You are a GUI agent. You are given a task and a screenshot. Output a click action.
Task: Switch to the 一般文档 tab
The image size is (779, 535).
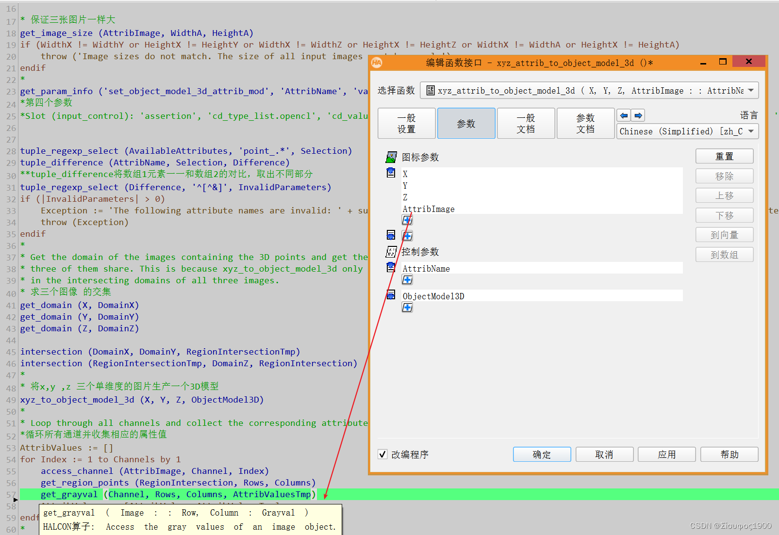pos(526,123)
